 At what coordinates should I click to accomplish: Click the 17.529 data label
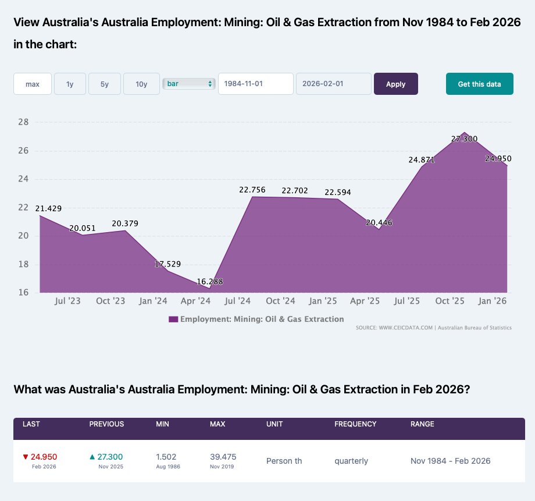click(x=167, y=264)
